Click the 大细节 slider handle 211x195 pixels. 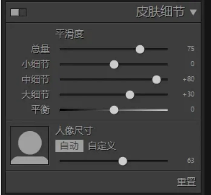pos(130,95)
